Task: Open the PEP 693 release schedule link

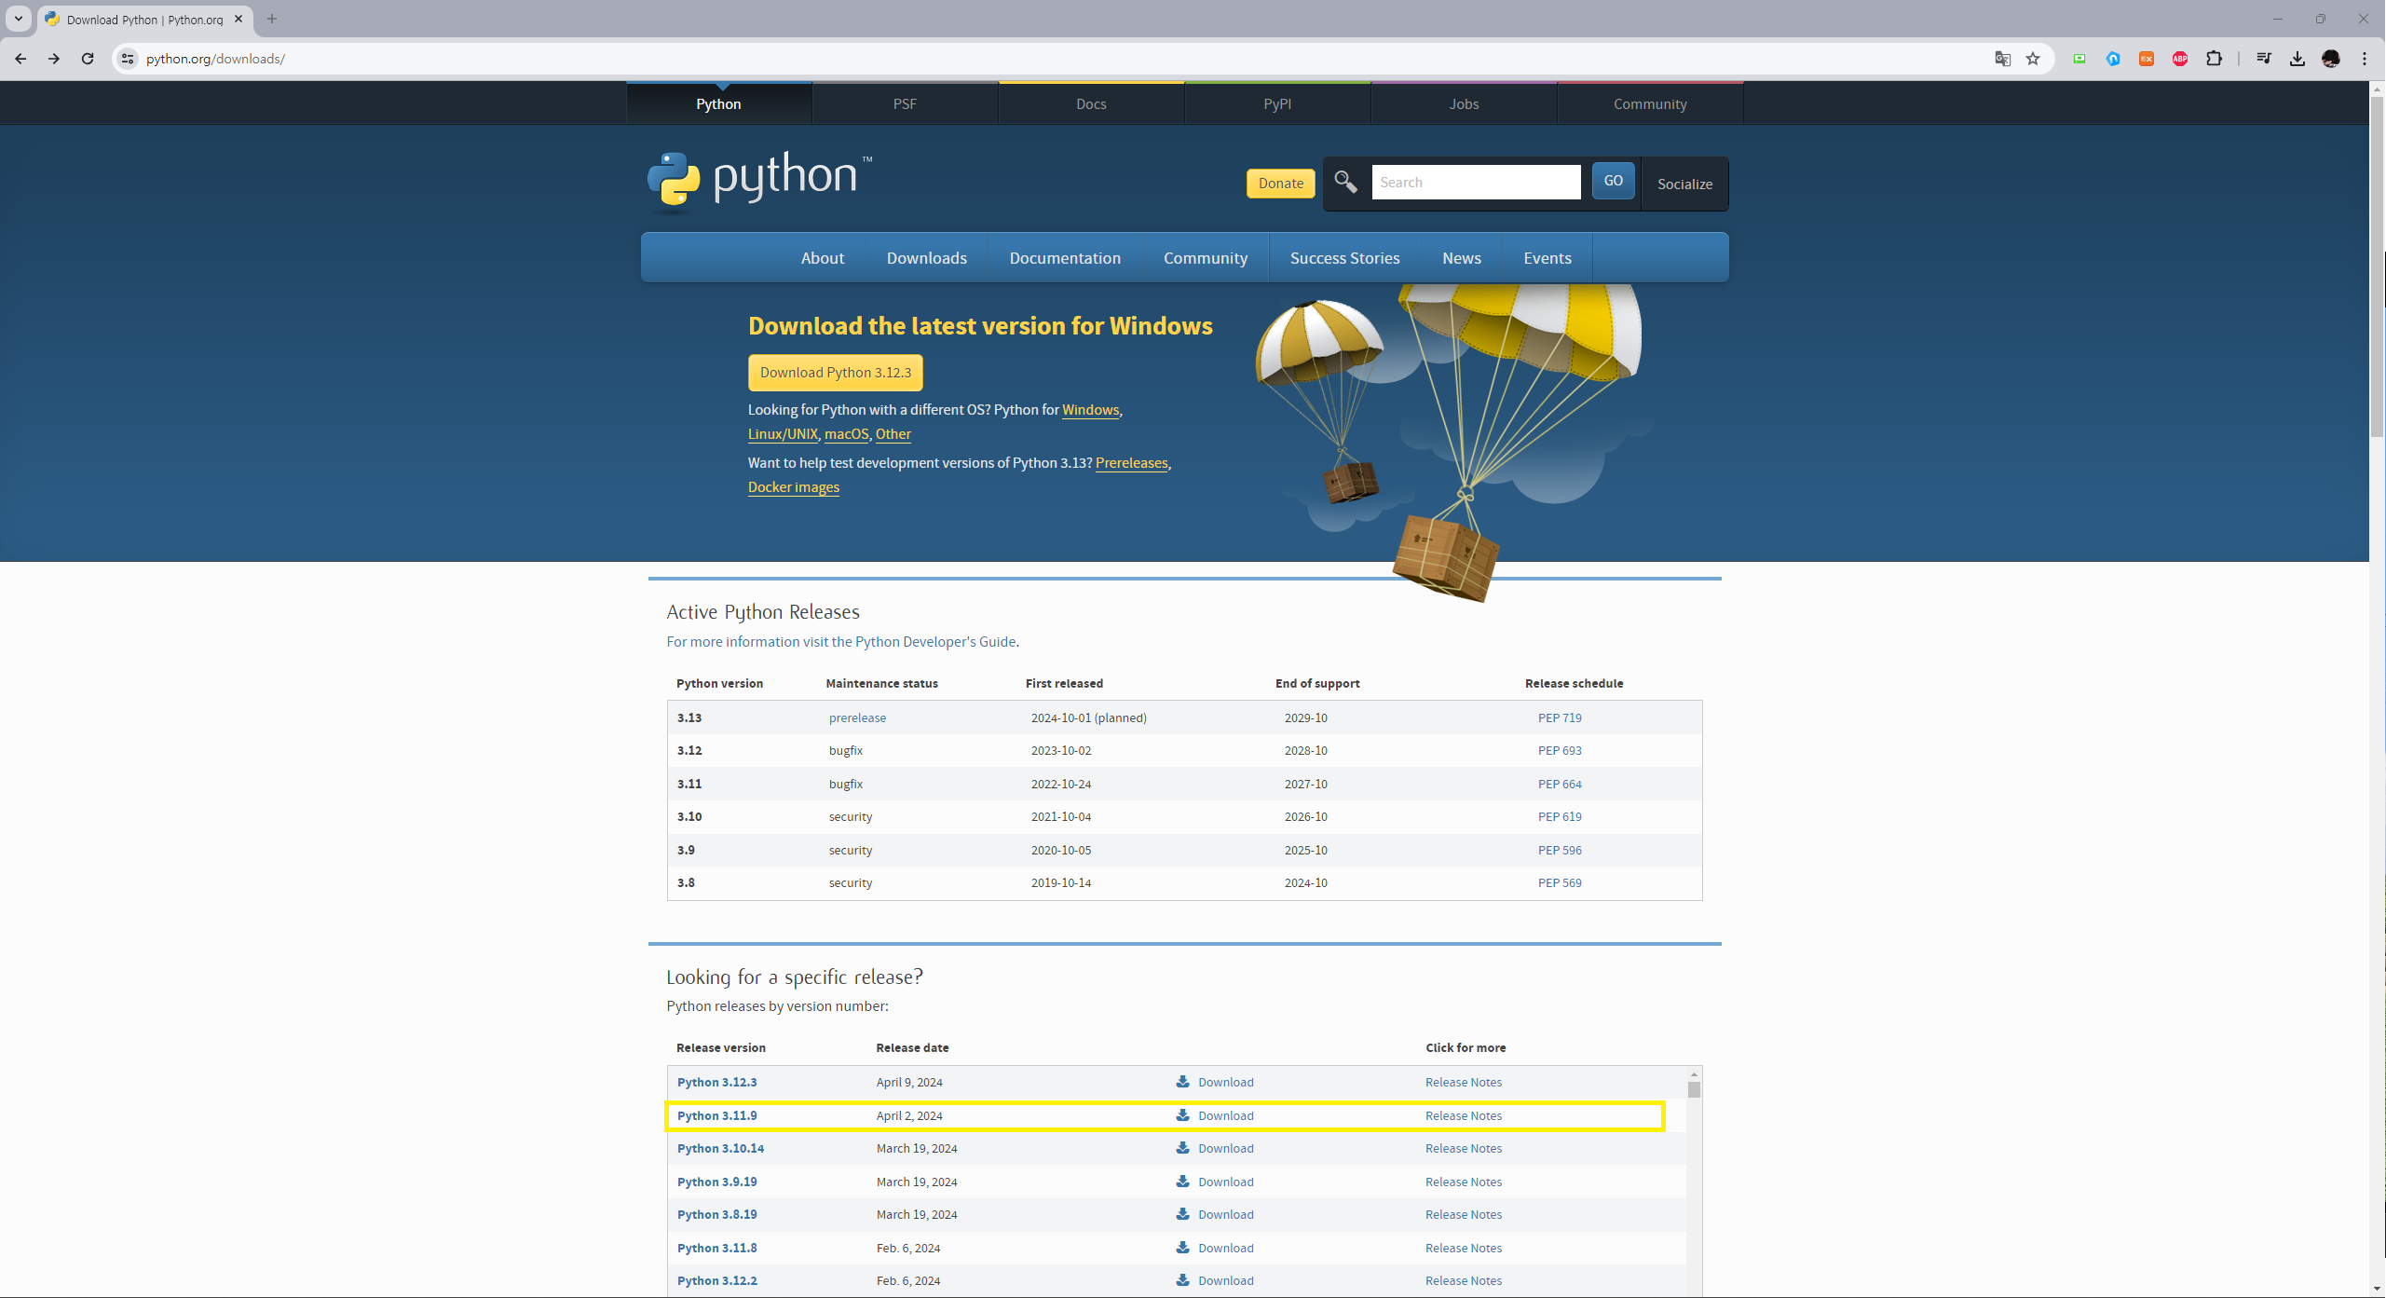Action: coord(1560,750)
